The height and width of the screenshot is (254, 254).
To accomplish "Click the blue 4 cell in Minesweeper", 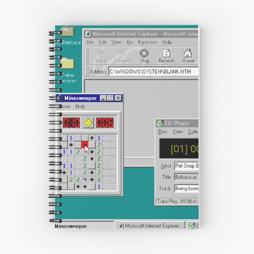I will coord(85,179).
